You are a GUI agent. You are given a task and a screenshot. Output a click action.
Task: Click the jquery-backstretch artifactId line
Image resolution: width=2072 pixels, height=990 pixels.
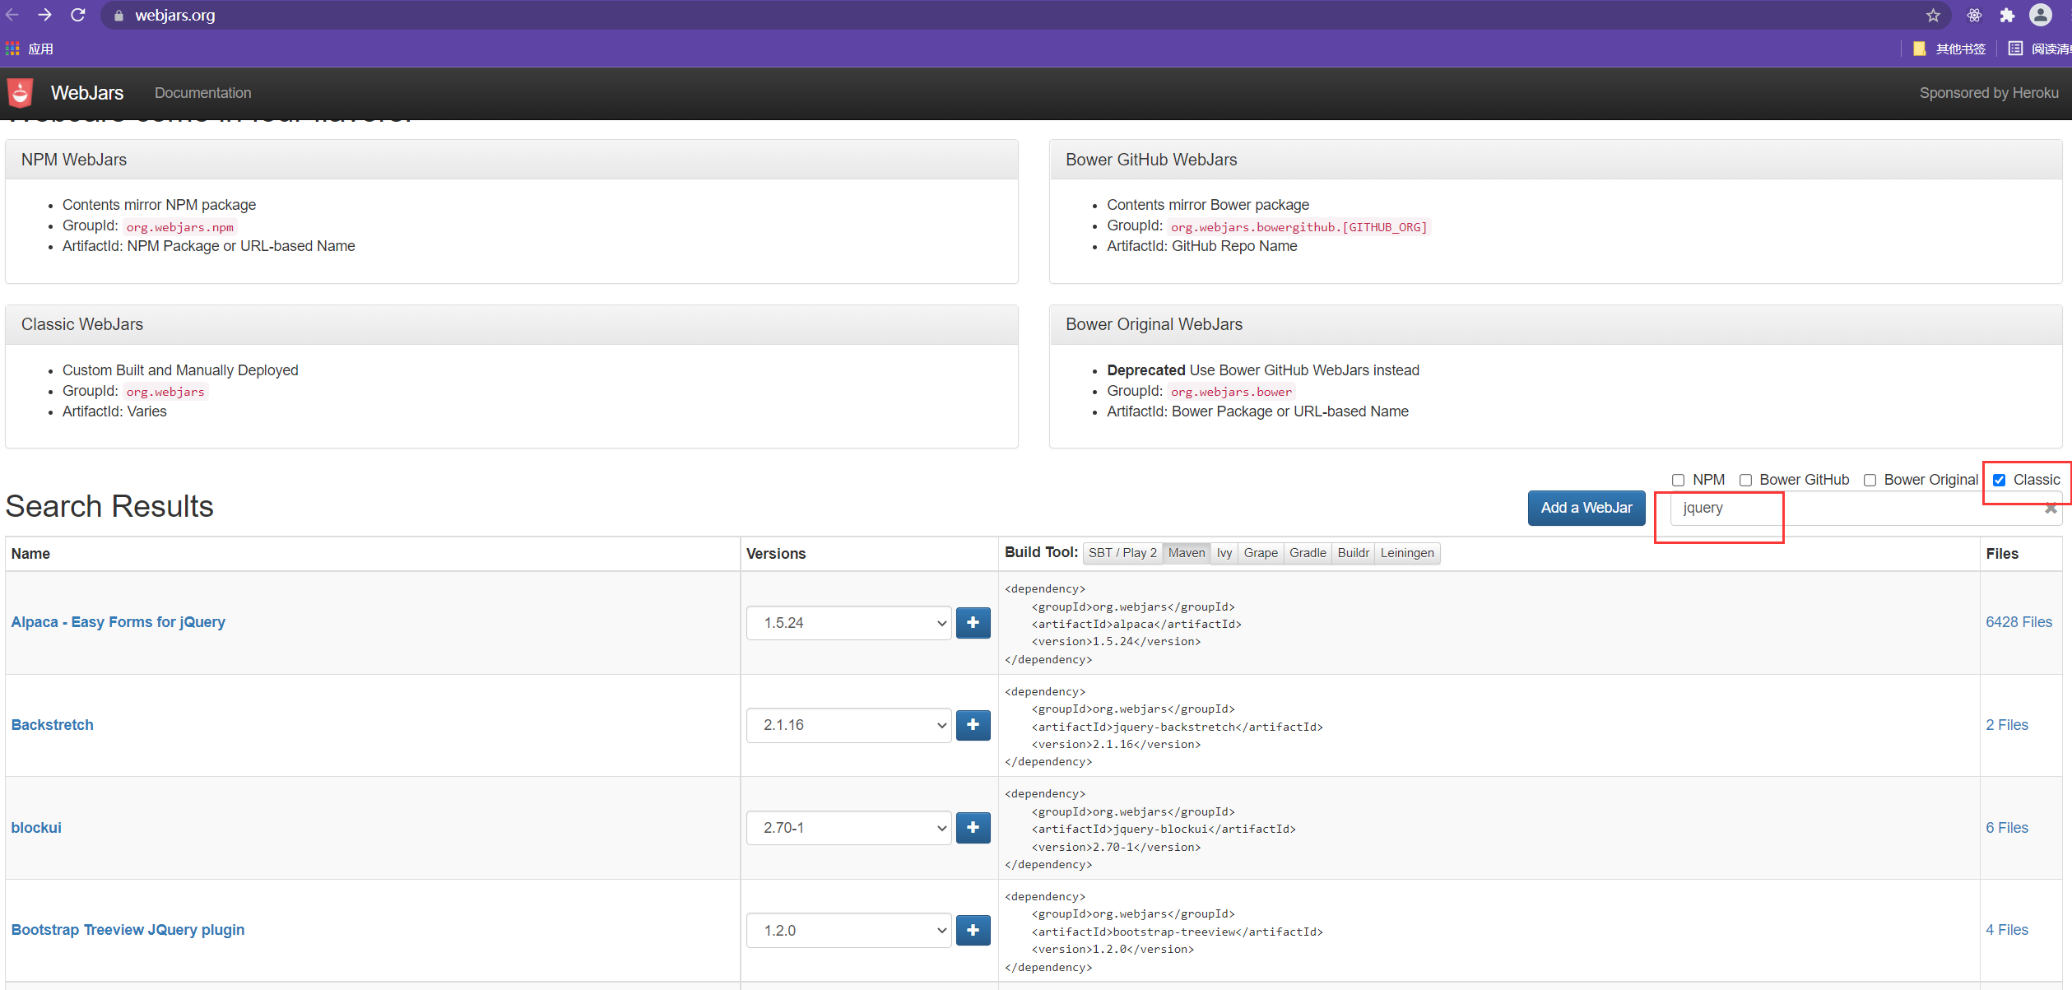(x=1177, y=727)
